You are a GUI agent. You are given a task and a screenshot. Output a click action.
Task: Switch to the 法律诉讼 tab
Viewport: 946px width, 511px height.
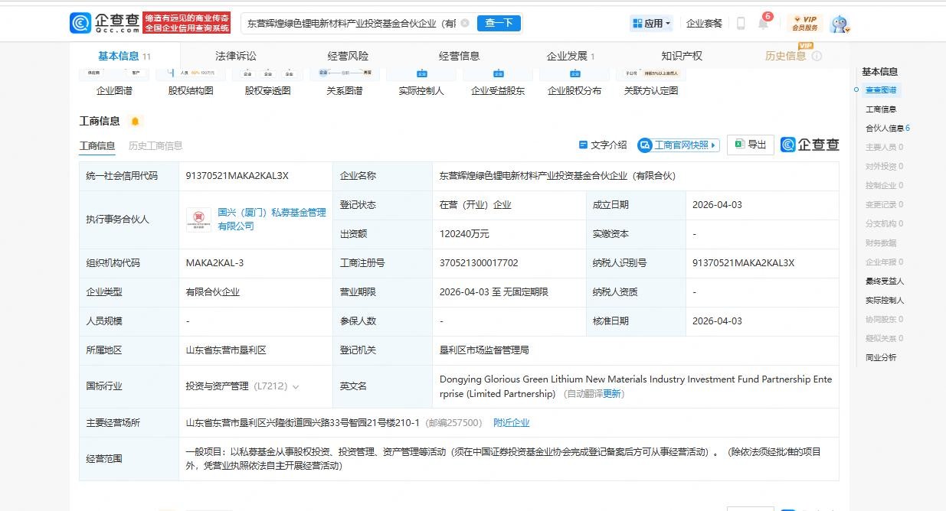pos(236,56)
